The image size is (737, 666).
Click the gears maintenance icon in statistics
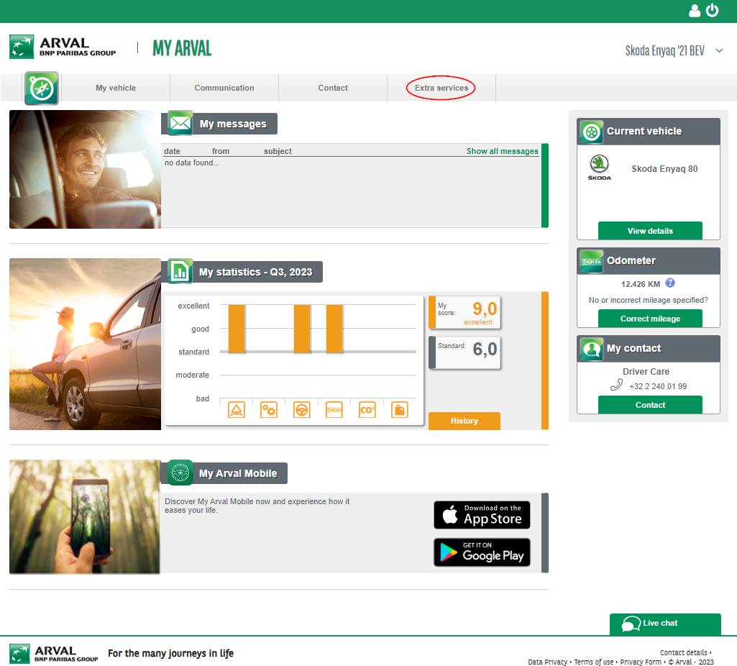tap(269, 409)
